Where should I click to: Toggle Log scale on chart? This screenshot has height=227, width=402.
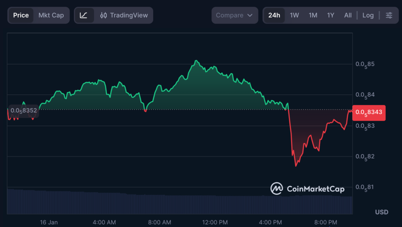click(x=368, y=15)
